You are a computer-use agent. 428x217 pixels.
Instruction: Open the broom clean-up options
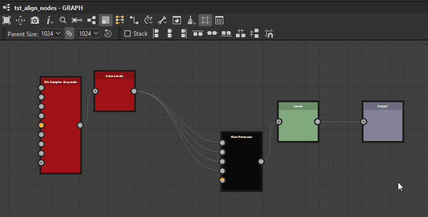tap(191, 20)
